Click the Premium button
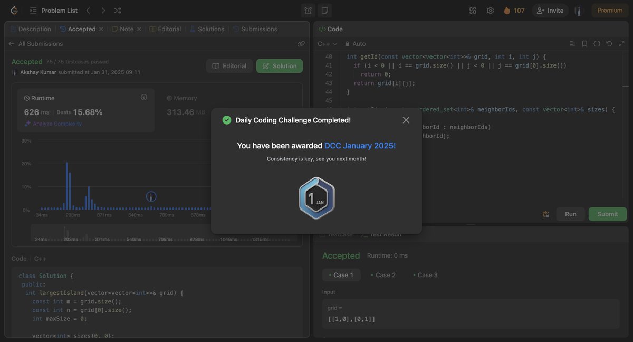 610,11
